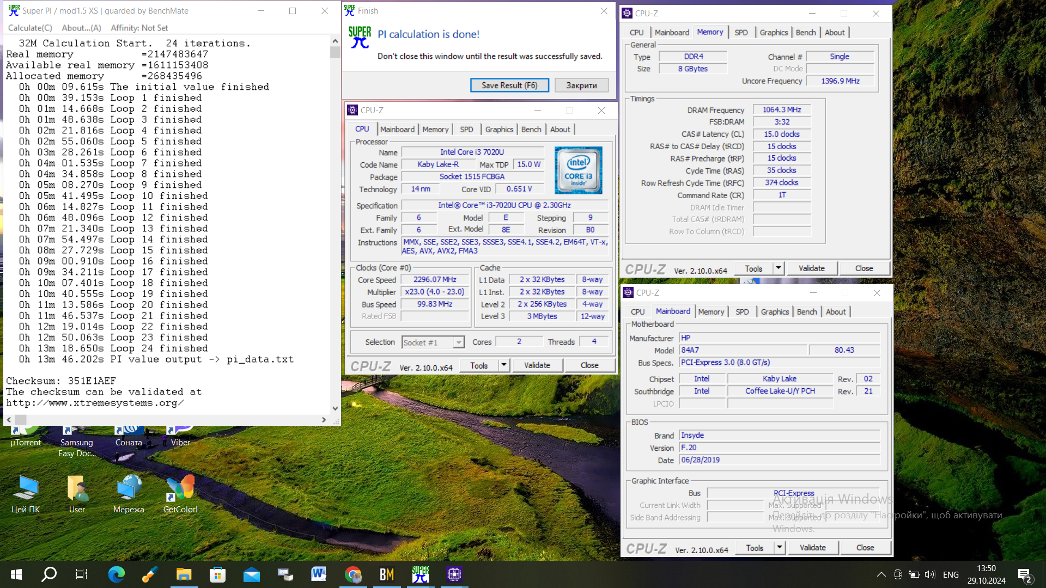
Task: Click Tools button in CPU window
Action: tap(479, 365)
